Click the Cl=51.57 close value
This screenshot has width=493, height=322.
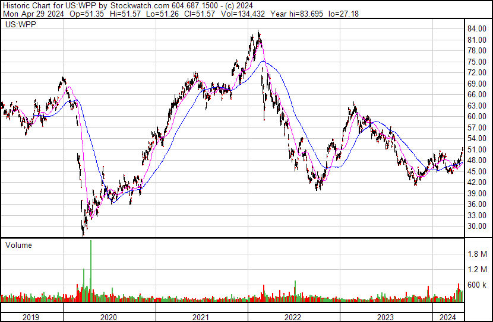point(200,14)
